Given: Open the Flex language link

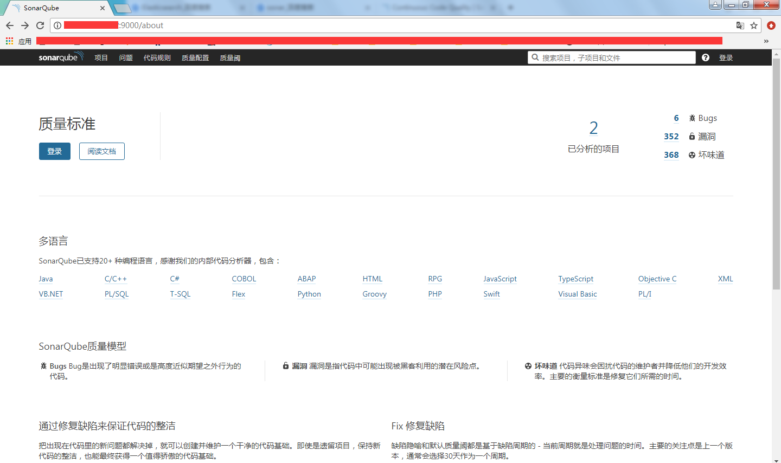Looking at the screenshot, I should (x=239, y=294).
